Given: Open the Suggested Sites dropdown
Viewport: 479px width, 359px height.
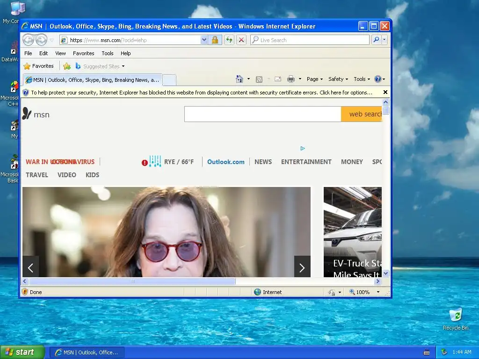Looking at the screenshot, I should (x=100, y=66).
